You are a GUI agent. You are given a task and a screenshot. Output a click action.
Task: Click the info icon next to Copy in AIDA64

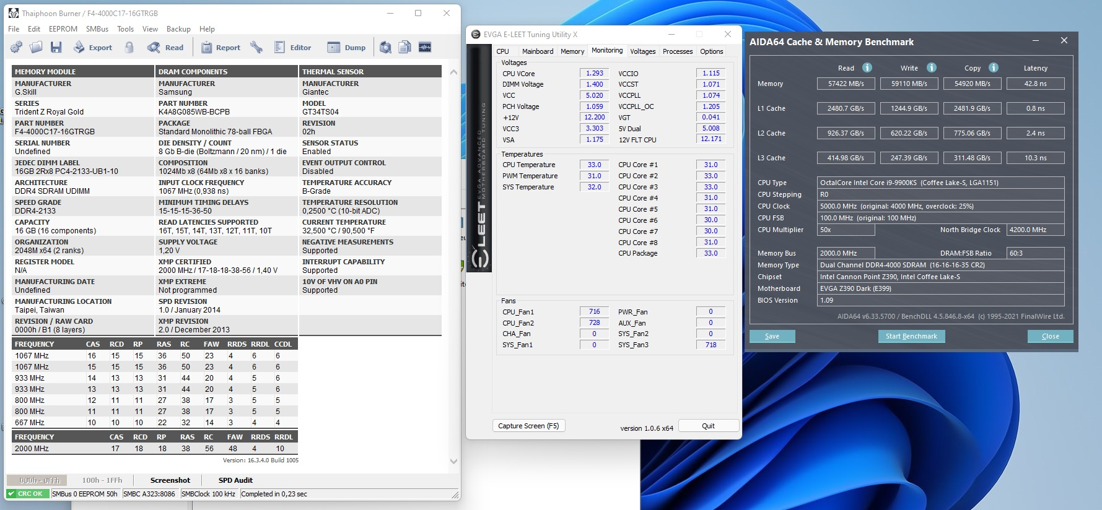tap(994, 67)
